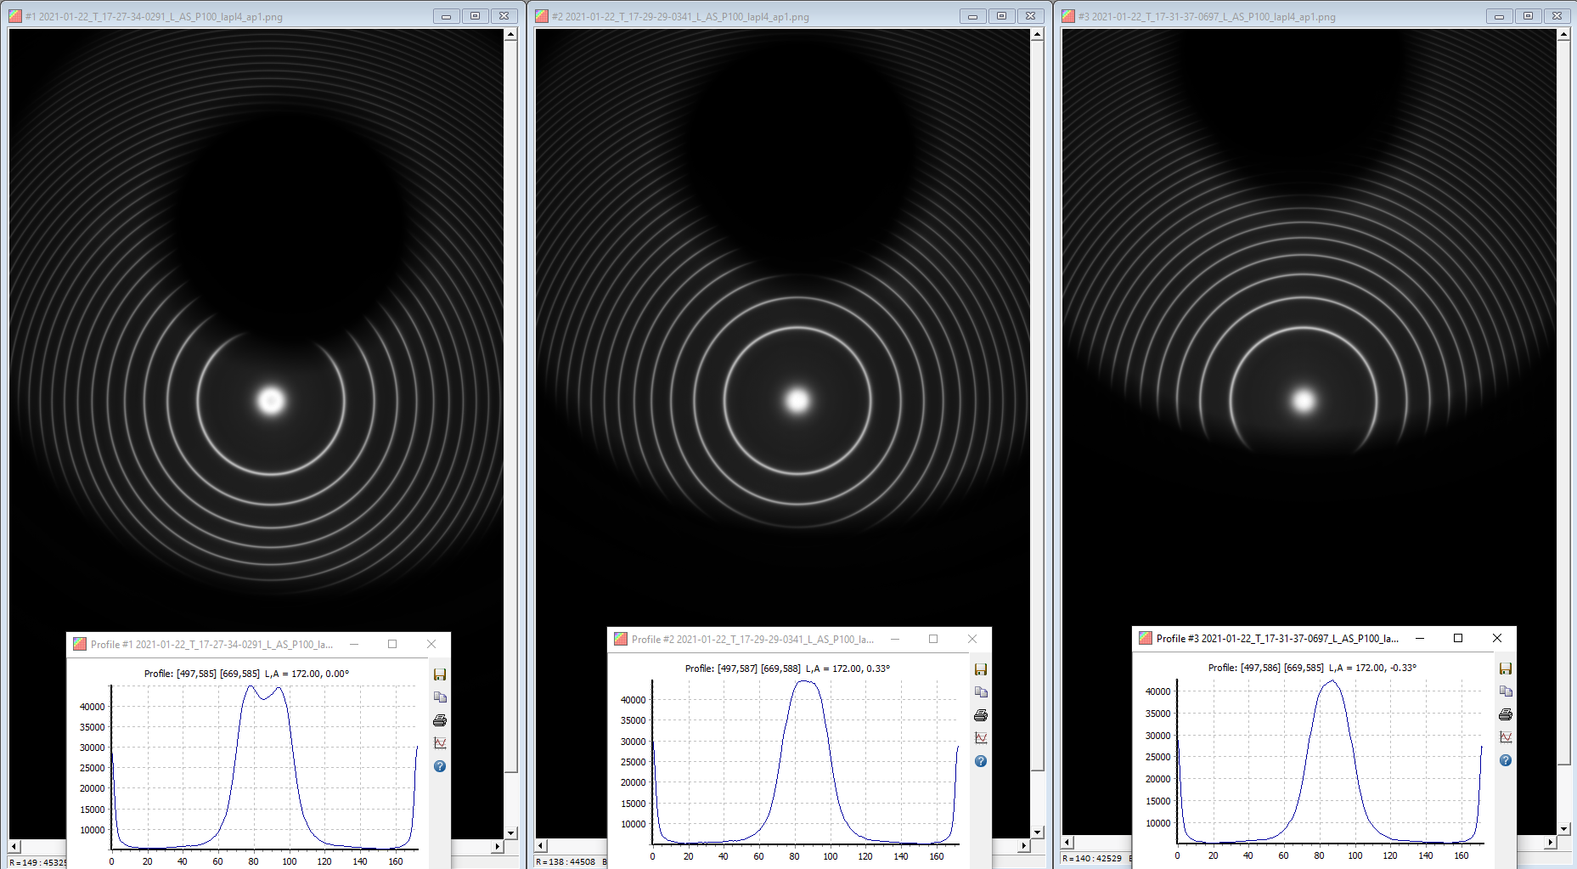Copy the Profile #3 plot to clipboard
Viewport: 1577px width, 869px height.
(1506, 691)
